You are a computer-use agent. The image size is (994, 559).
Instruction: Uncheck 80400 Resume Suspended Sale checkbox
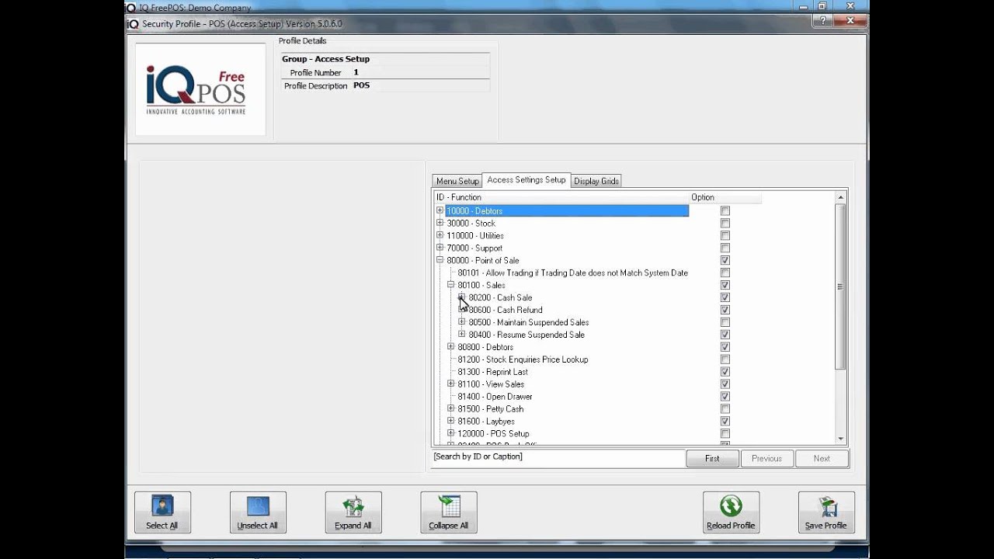click(x=725, y=335)
